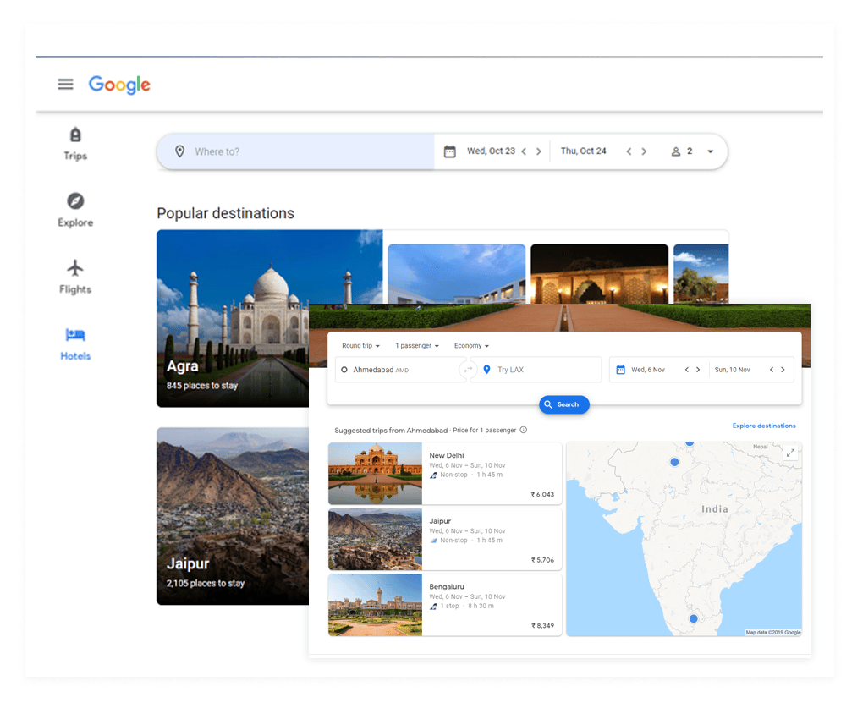Open the Round trip dropdown
The width and height of the screenshot is (852, 703).
pos(360,345)
